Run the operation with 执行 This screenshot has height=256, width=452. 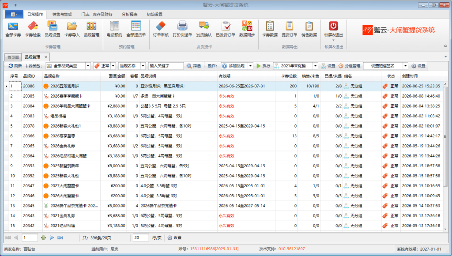tap(263, 66)
